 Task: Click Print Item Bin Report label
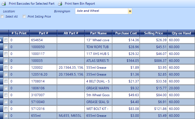pyautogui.click(x=80, y=4)
